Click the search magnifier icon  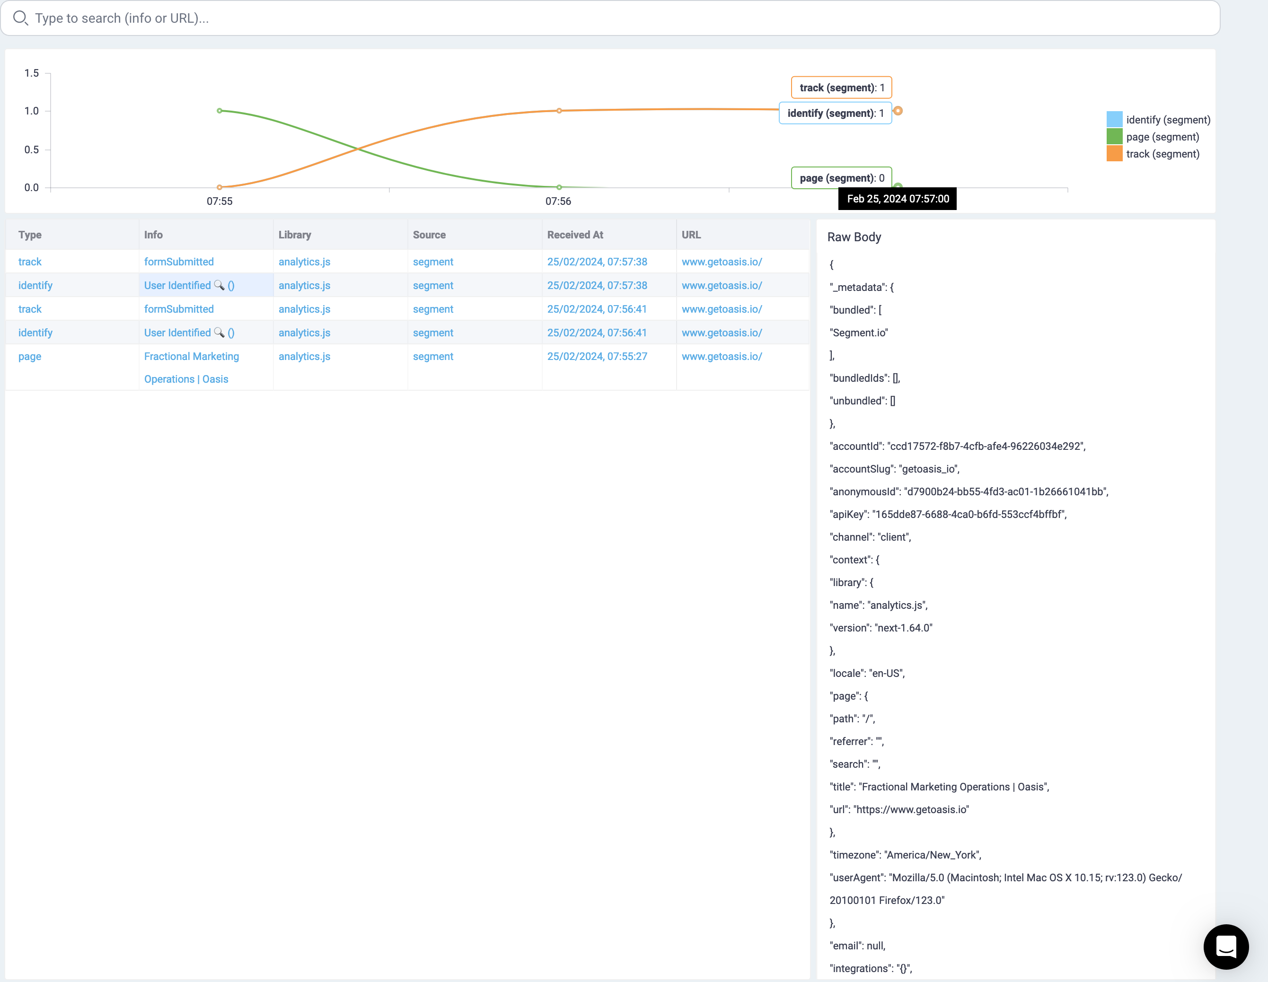pyautogui.click(x=20, y=18)
